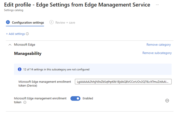Click the Settings catalog subtitle text
Viewport: 177px width, 116px height.
tap(14, 10)
